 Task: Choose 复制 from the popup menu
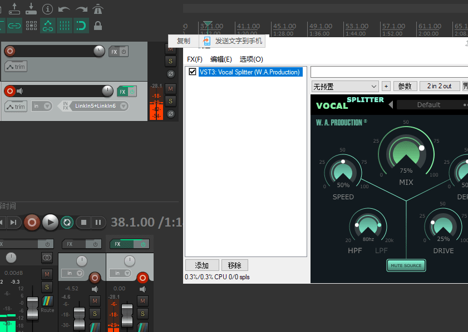point(183,41)
